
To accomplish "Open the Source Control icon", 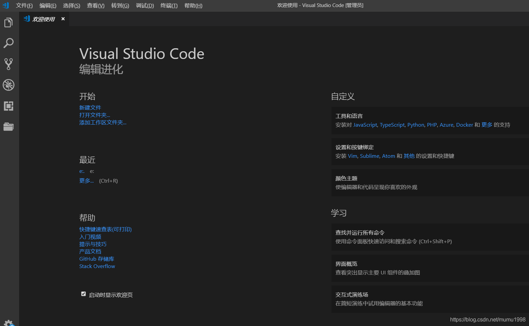I will click(8, 64).
